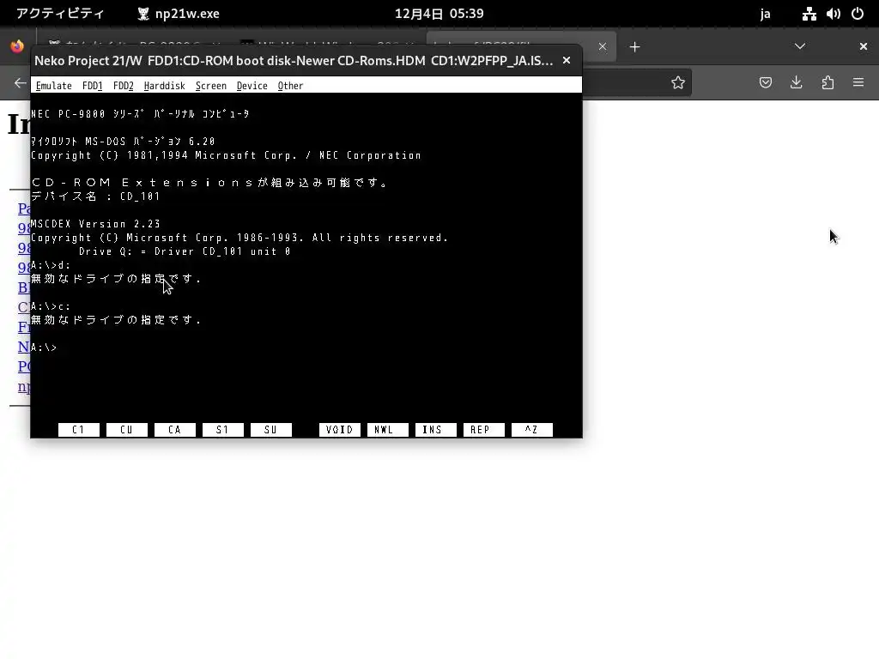Close the active Firefox tab
The height and width of the screenshot is (659, 879).
(603, 46)
